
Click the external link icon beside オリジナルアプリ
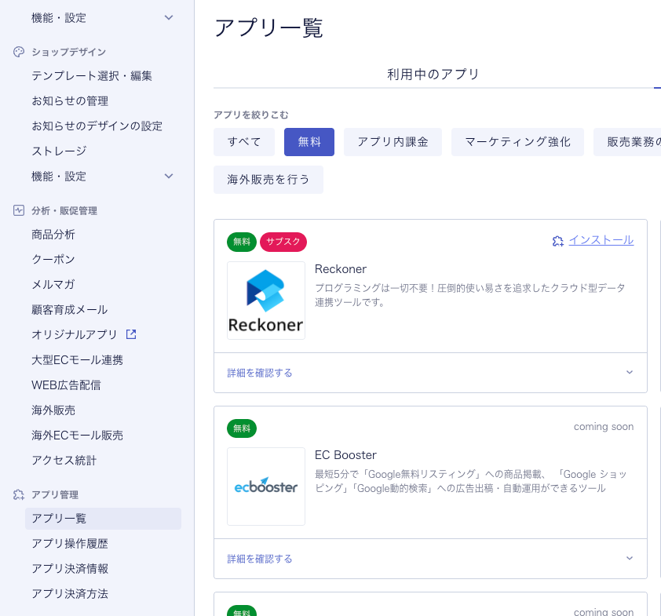tap(131, 334)
